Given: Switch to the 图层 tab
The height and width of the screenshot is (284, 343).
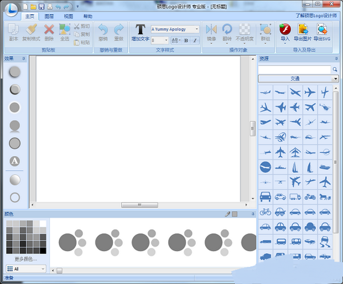Looking at the screenshot, I should [49, 17].
